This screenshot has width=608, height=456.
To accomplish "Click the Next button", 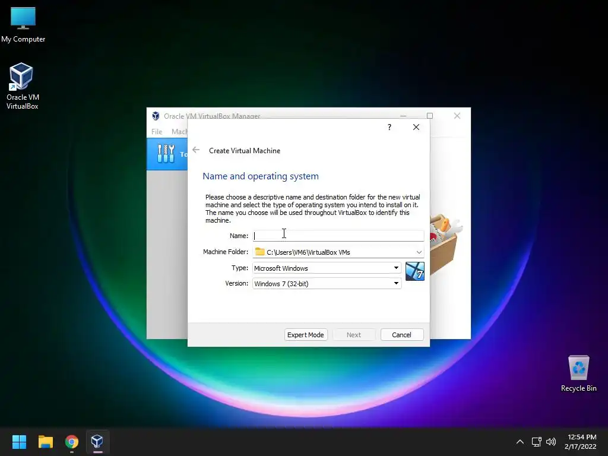I will click(x=354, y=335).
